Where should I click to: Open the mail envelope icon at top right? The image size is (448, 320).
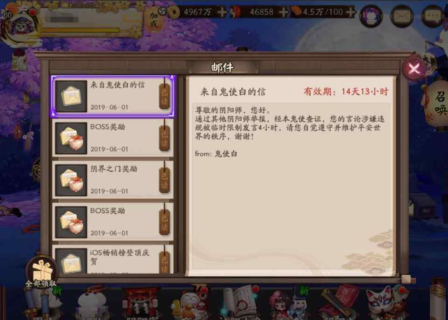pyautogui.click(x=402, y=16)
